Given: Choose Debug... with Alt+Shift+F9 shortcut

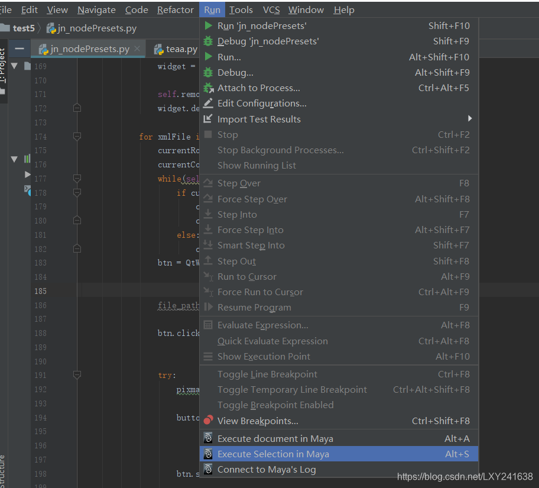Looking at the screenshot, I should (x=339, y=73).
